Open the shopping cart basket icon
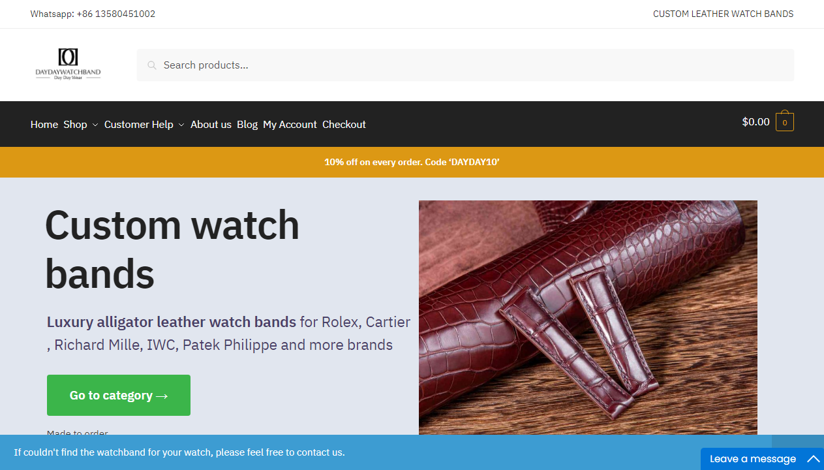Viewport: 824px width, 470px height. 785,121
